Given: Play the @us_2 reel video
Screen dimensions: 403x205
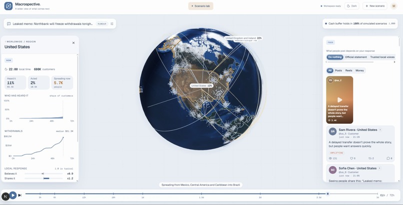Looking at the screenshot, I should (339, 100).
